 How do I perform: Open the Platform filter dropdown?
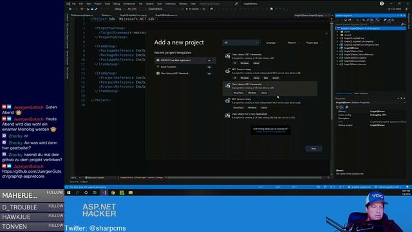(x=294, y=43)
